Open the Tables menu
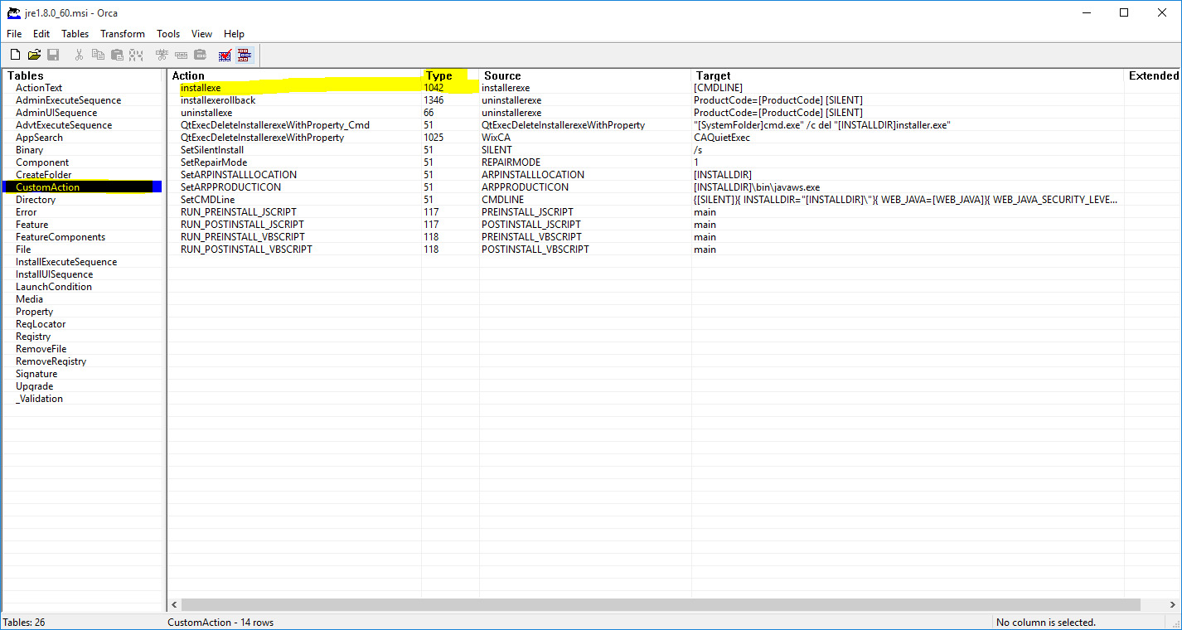The image size is (1182, 630). coord(75,34)
